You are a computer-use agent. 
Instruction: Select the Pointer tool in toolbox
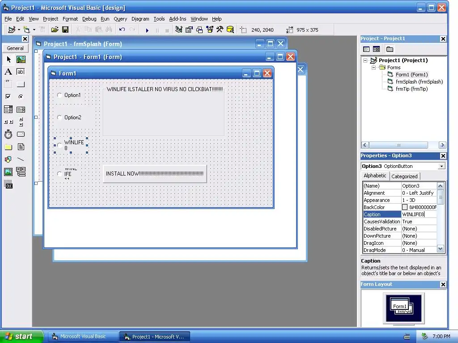[x=8, y=59]
